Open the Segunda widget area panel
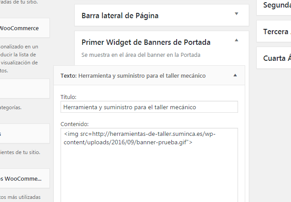The width and height of the screenshot is (291, 202). coord(274,8)
